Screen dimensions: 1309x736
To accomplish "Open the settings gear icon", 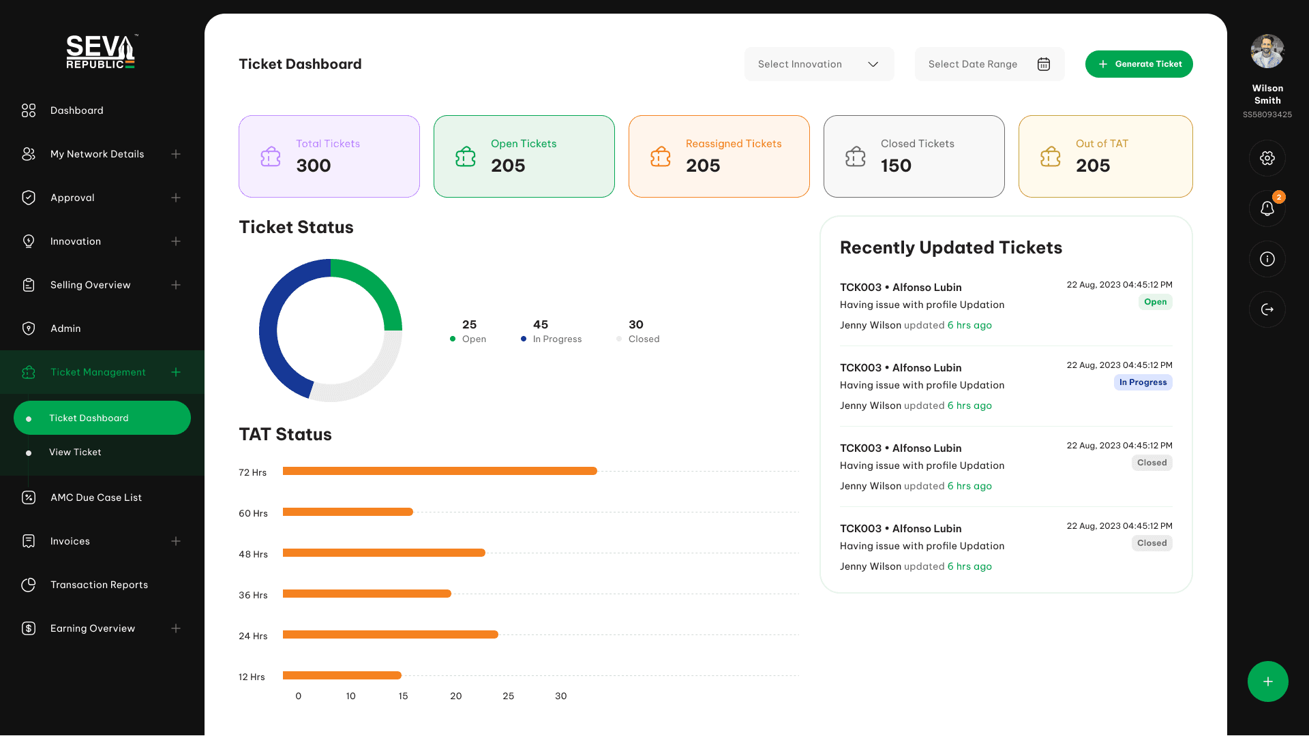I will pos(1267,158).
